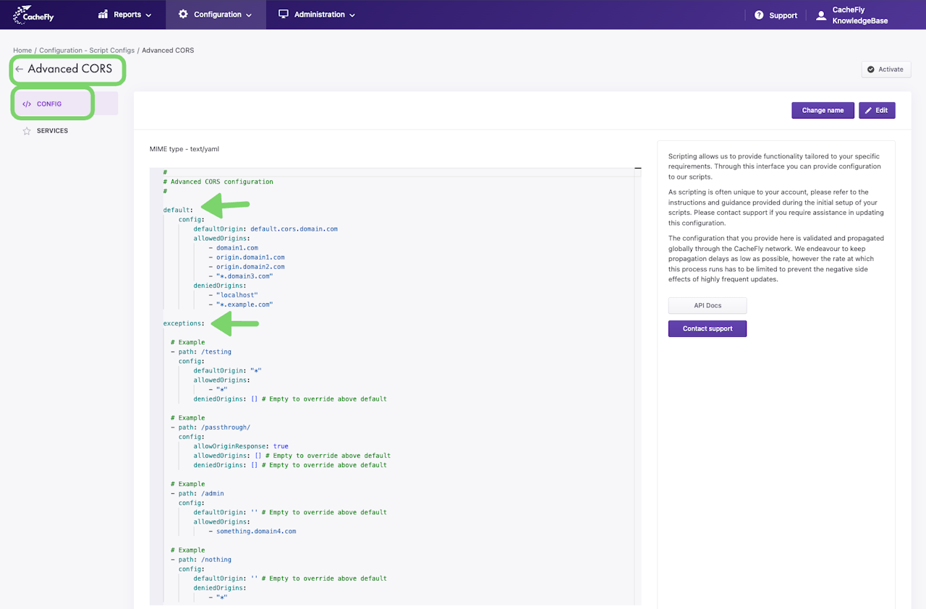Click the Contact support button
This screenshot has height=609, width=926.
pyautogui.click(x=707, y=328)
